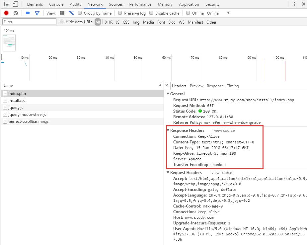This screenshot has width=307, height=245.
Task: Collapse the Response Headers section
Action: [x=168, y=130]
